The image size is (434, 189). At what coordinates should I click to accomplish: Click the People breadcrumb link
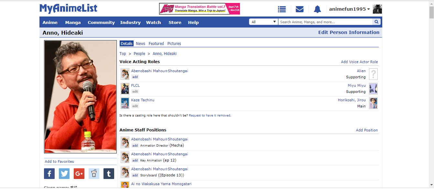(x=139, y=54)
